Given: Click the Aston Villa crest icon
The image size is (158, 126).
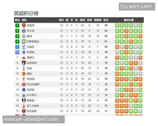Looking at the screenshot, I should [24, 41].
